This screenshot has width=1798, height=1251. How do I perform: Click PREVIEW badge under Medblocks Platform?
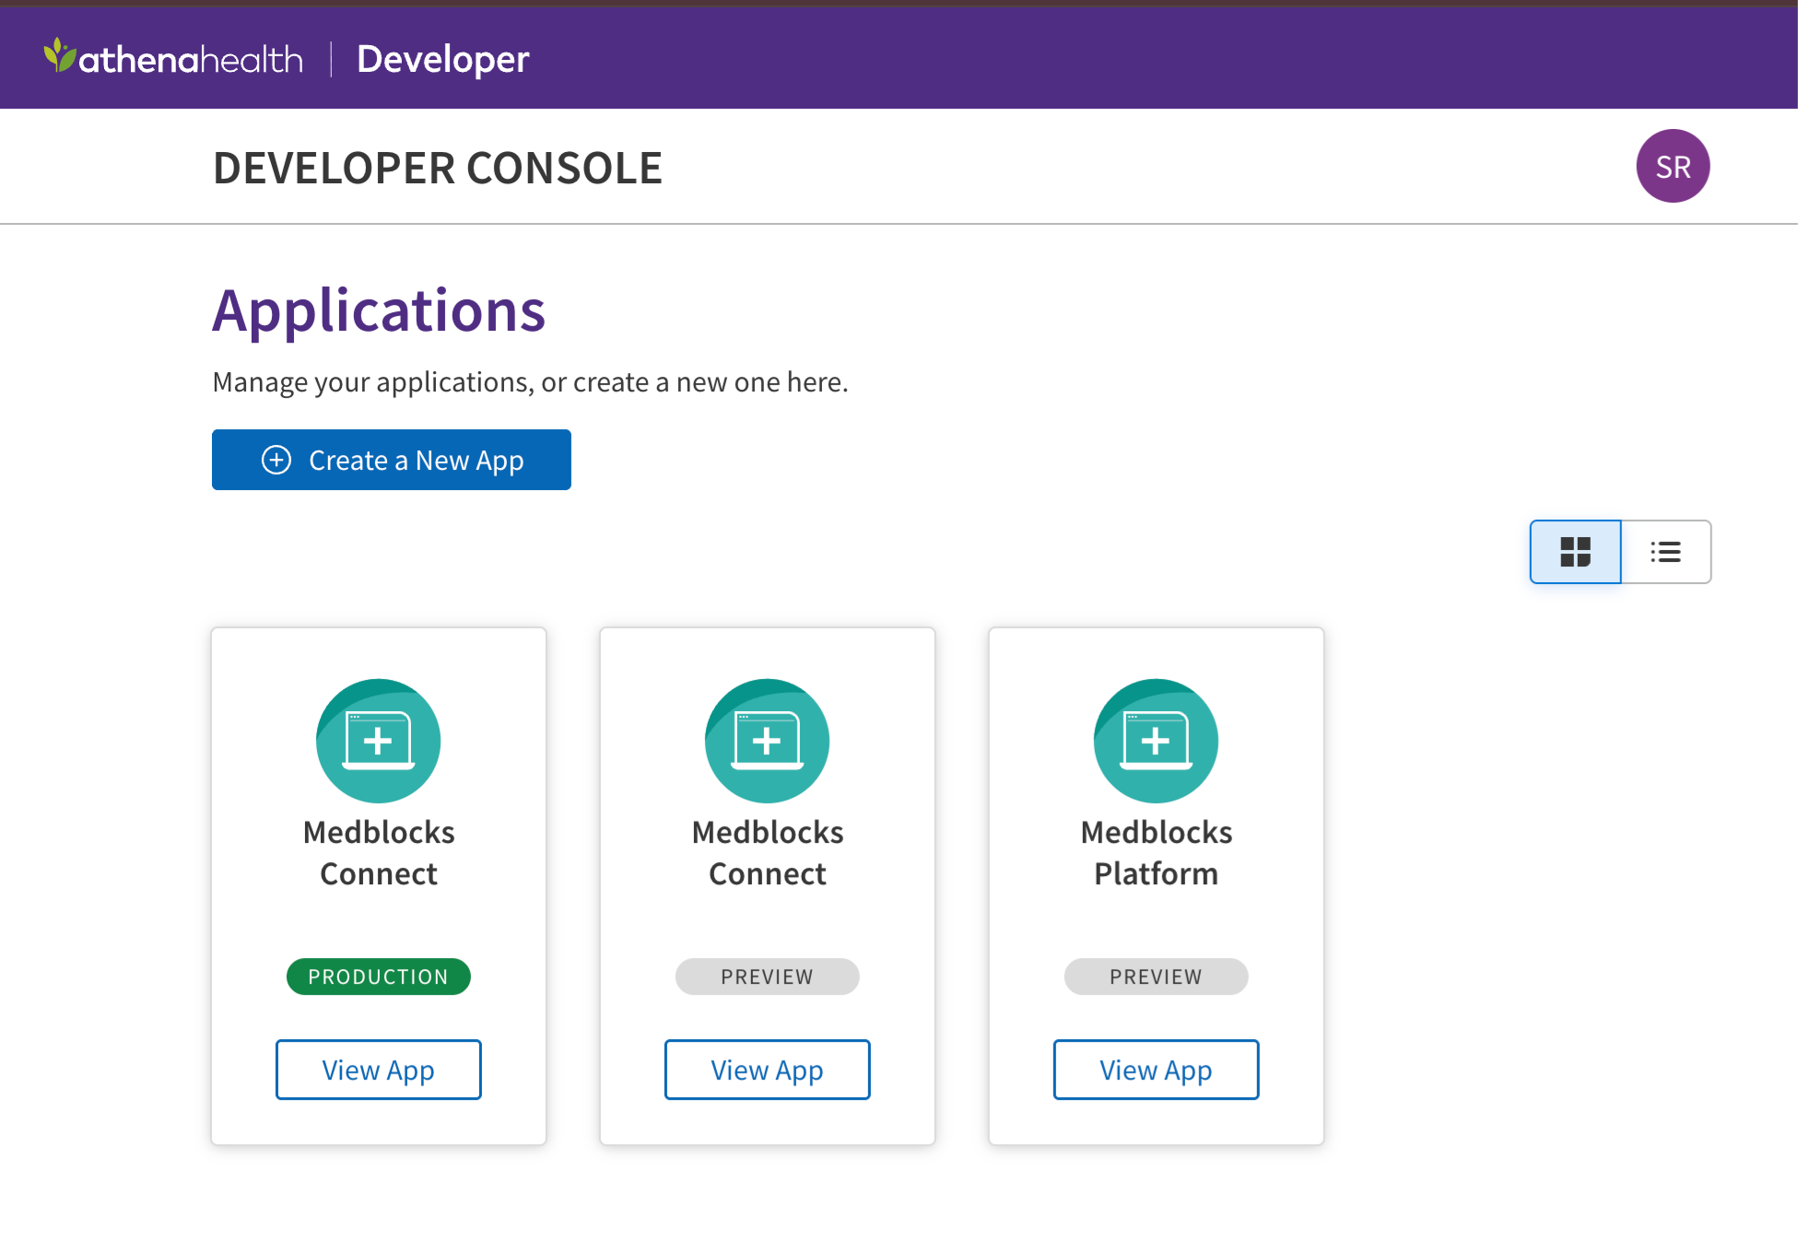point(1157,976)
